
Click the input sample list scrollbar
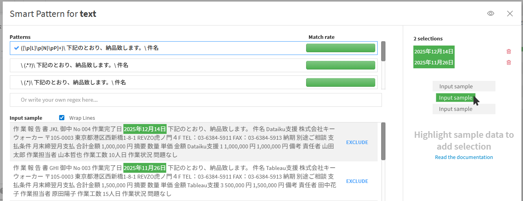tap(383, 141)
